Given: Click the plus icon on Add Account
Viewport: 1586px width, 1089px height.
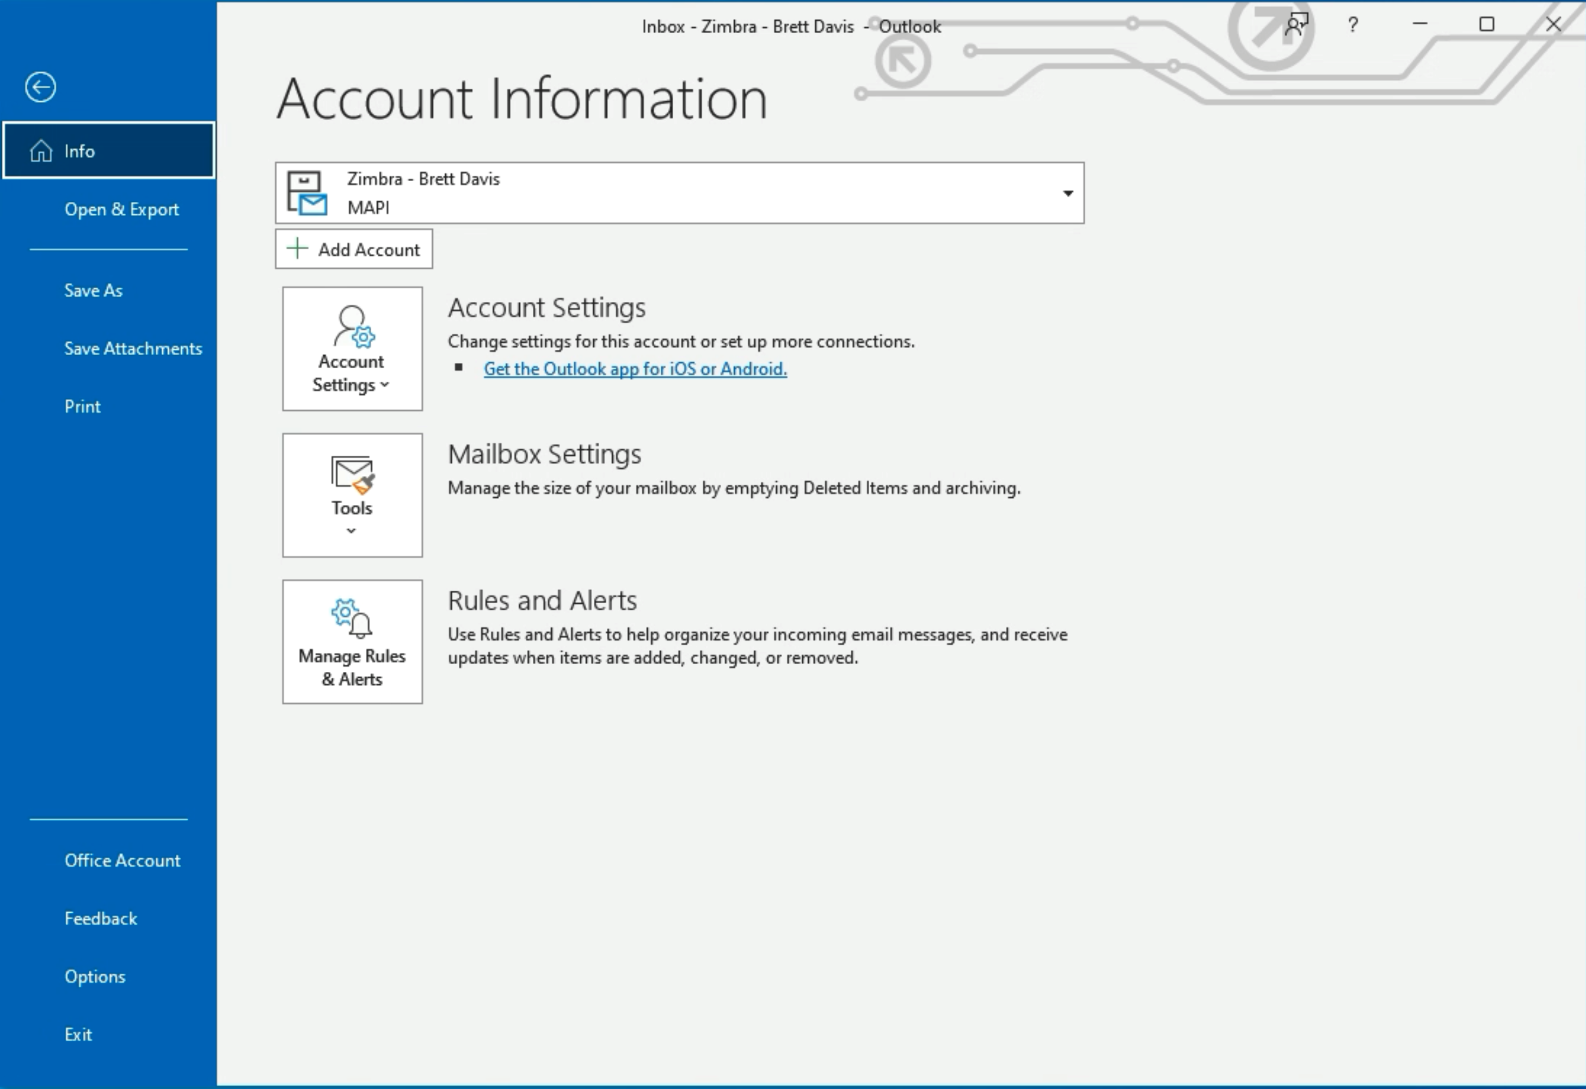Looking at the screenshot, I should pyautogui.click(x=297, y=249).
